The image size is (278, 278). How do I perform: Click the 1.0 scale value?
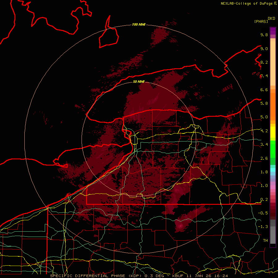coord(264,186)
